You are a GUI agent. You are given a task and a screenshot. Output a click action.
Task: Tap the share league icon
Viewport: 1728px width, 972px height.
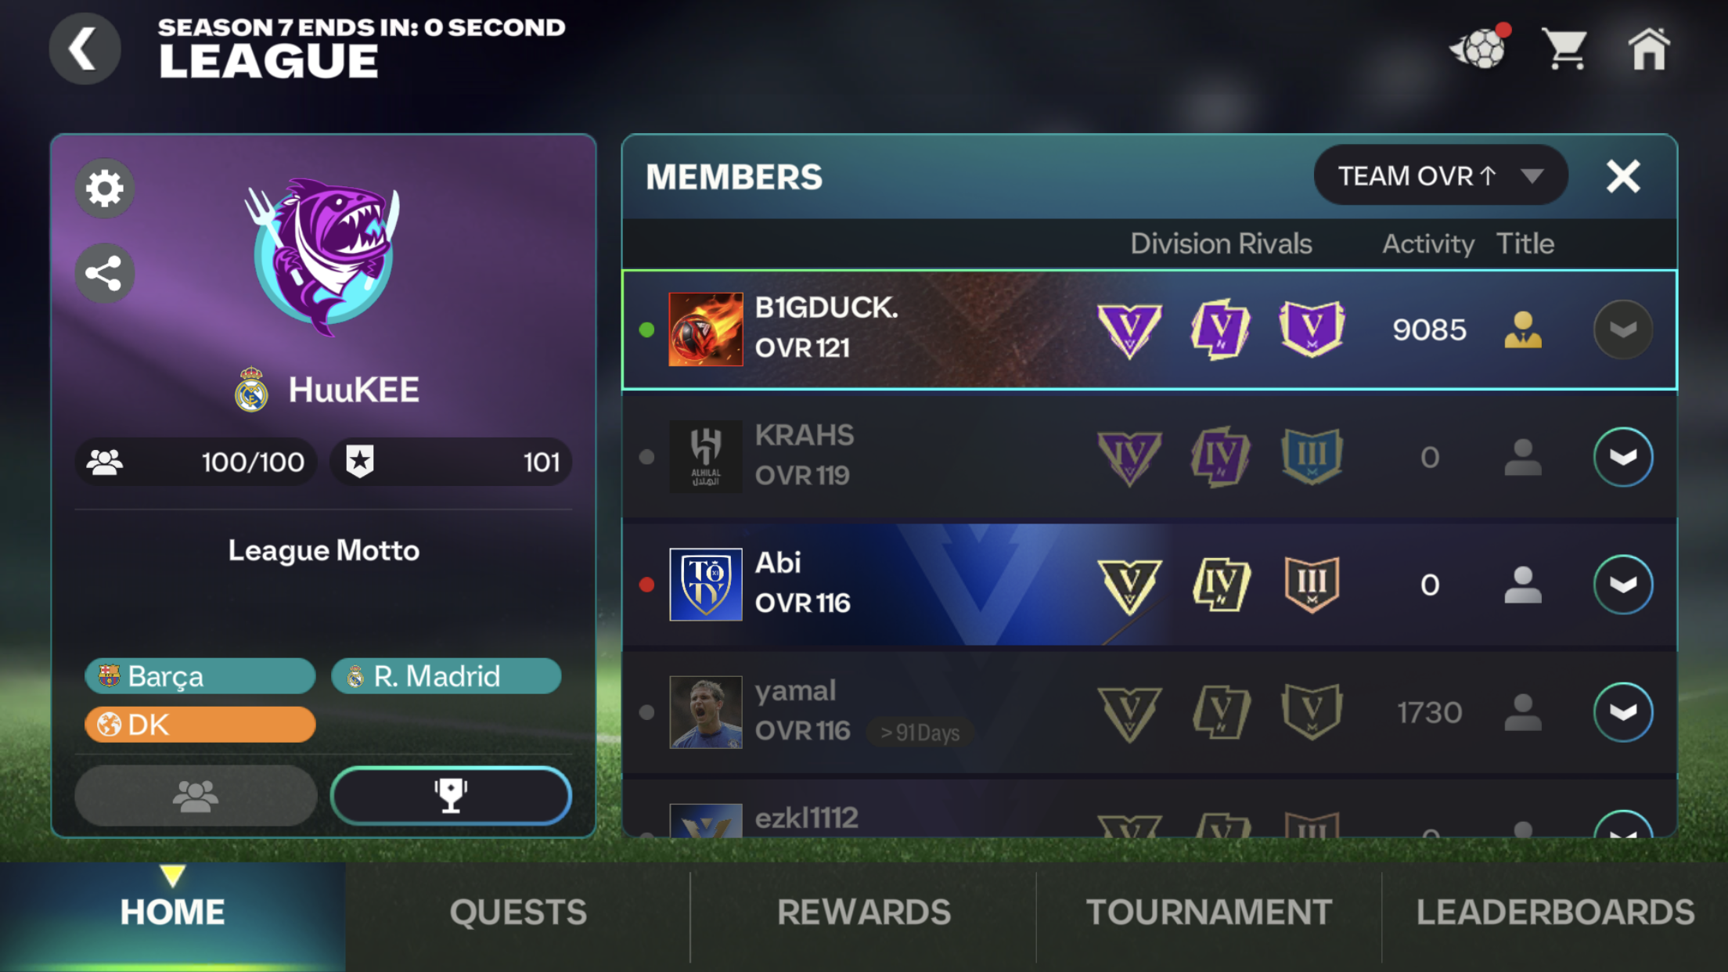[x=104, y=273]
